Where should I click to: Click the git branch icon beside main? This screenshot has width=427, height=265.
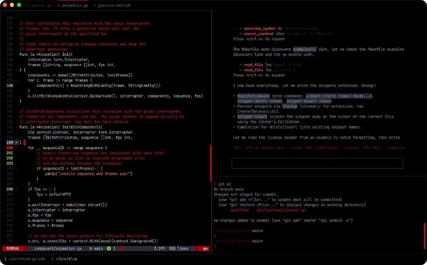point(91,248)
